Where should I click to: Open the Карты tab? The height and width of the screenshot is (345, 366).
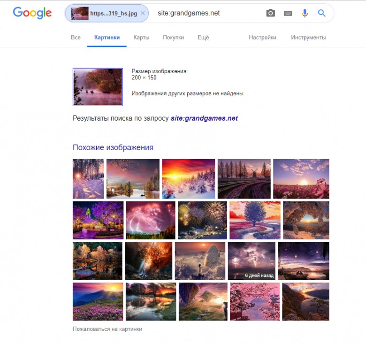pos(141,38)
